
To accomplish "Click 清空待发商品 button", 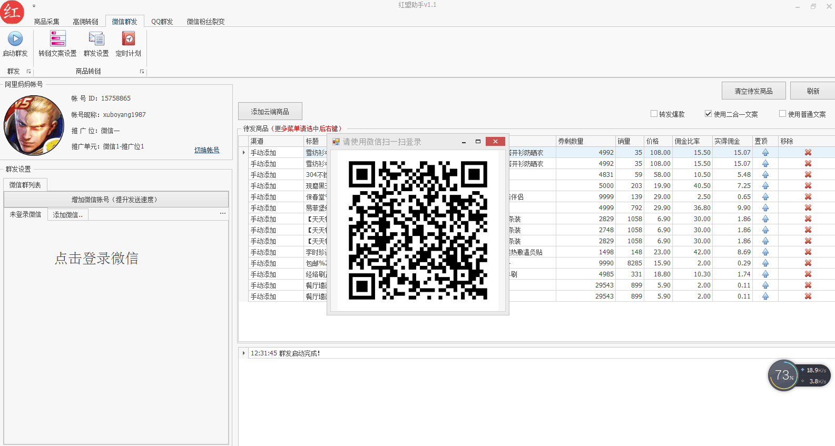I will (x=753, y=91).
